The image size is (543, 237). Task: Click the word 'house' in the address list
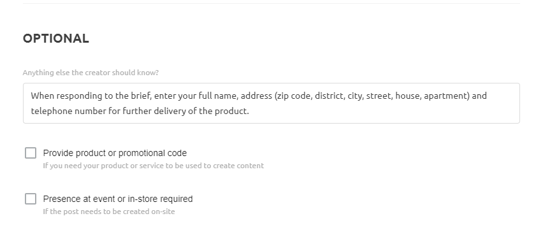[408, 96]
